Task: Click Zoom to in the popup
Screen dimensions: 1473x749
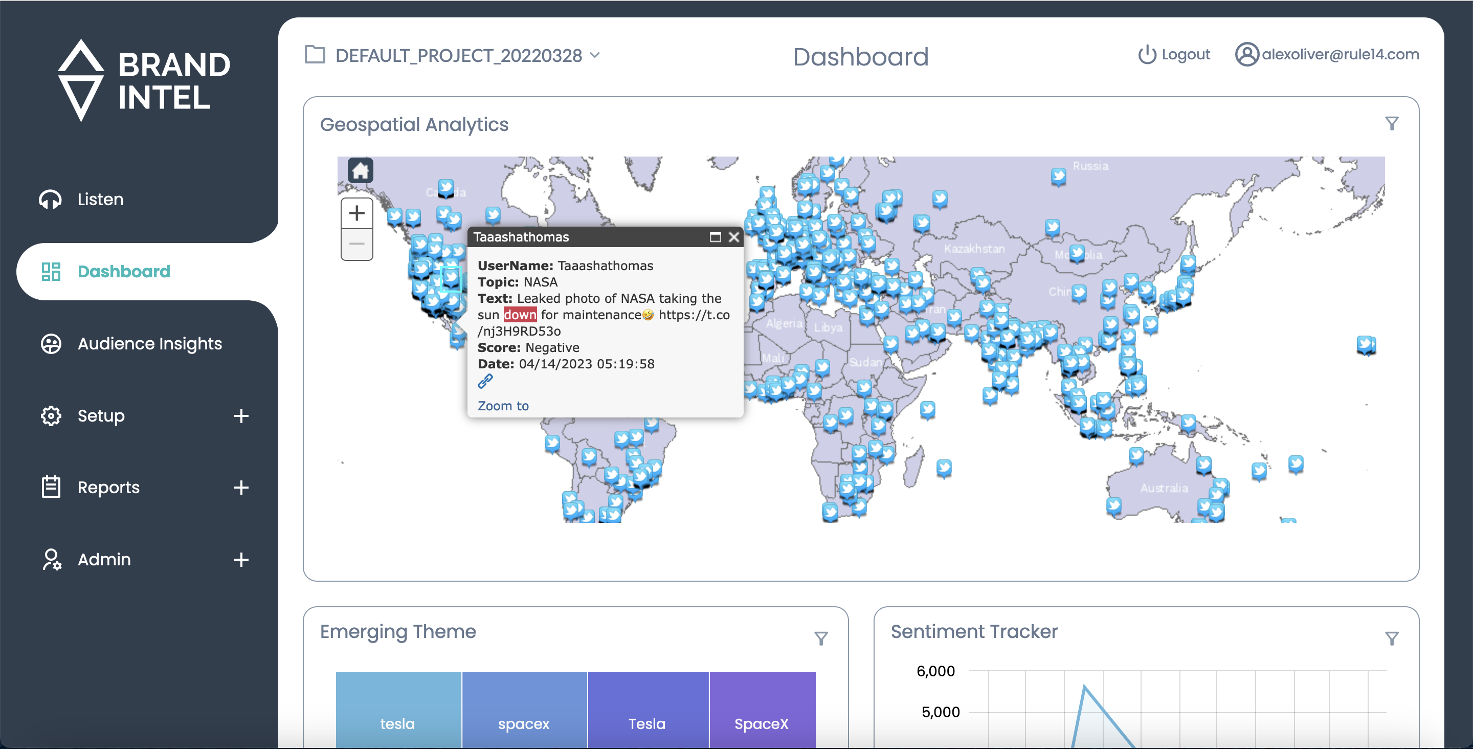Action: [503, 406]
